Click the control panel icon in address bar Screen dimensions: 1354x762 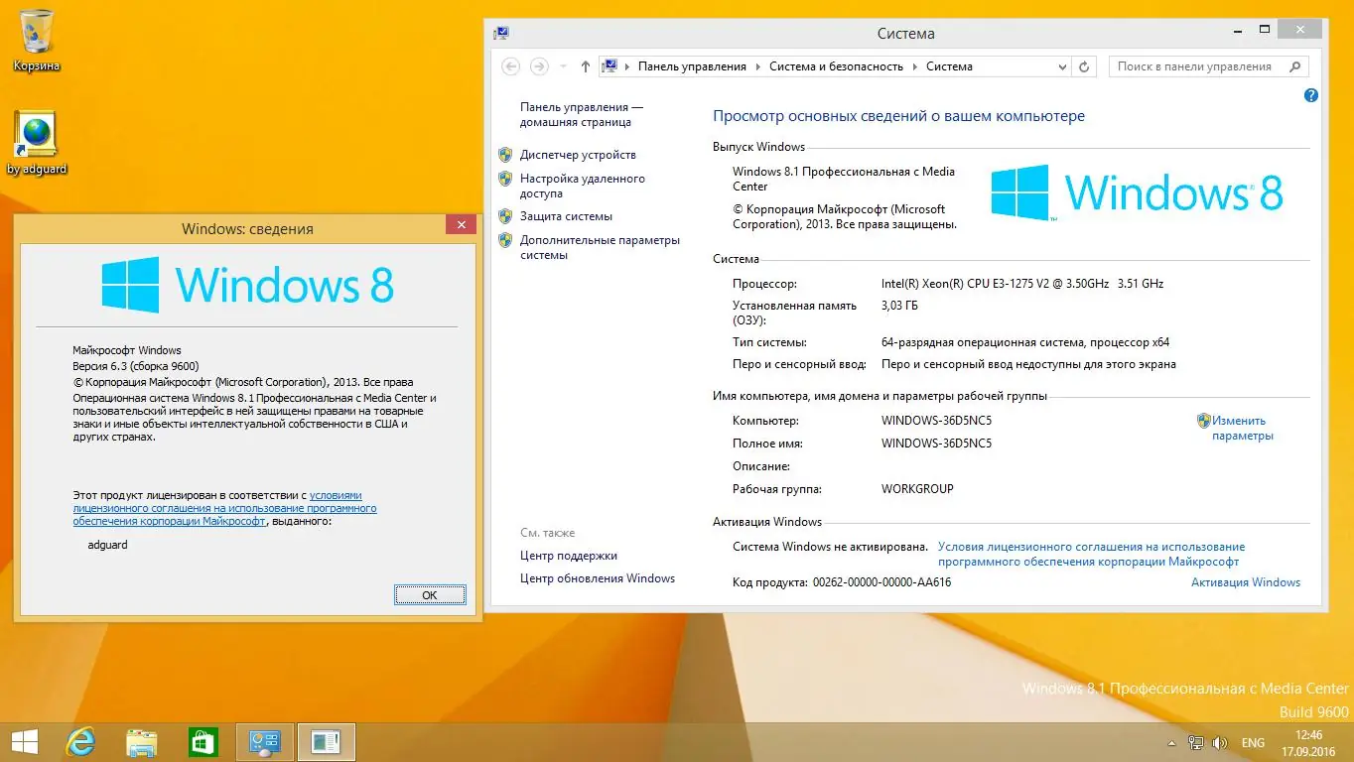click(610, 66)
